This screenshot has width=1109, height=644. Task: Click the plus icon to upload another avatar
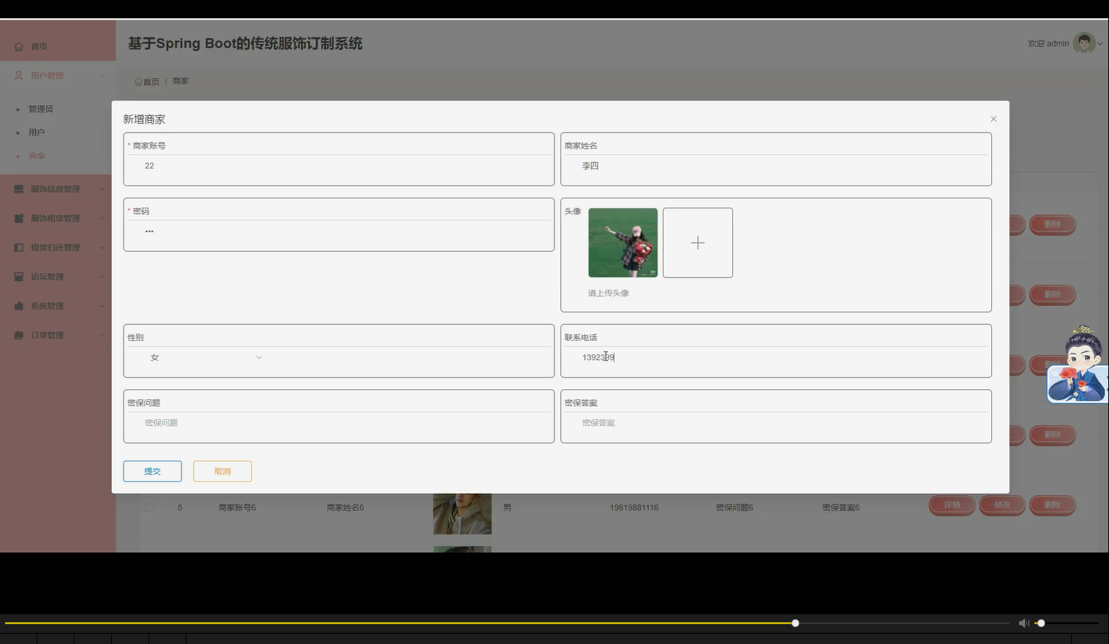(698, 243)
